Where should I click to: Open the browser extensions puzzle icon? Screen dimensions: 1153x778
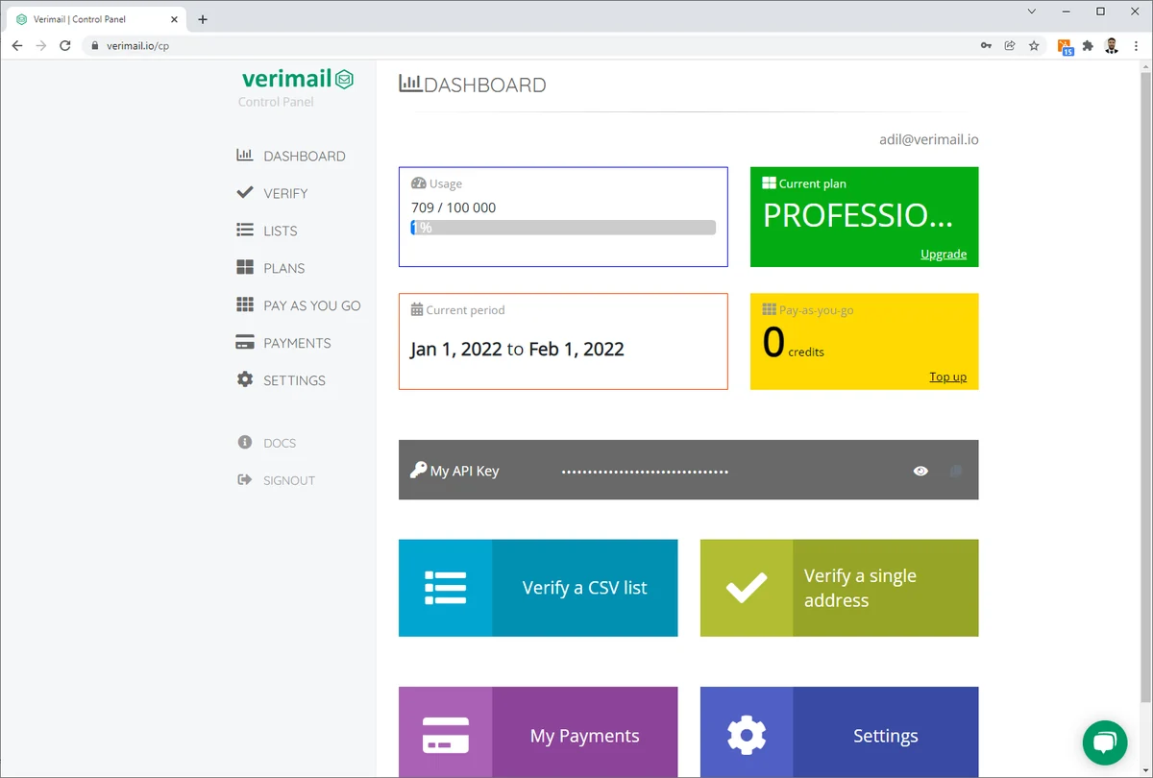[x=1088, y=45]
